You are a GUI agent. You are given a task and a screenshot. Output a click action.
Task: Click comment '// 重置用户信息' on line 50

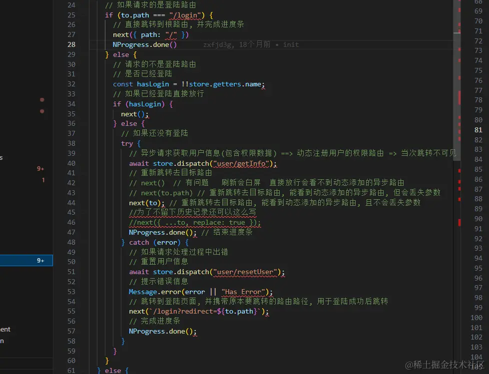[x=159, y=262]
